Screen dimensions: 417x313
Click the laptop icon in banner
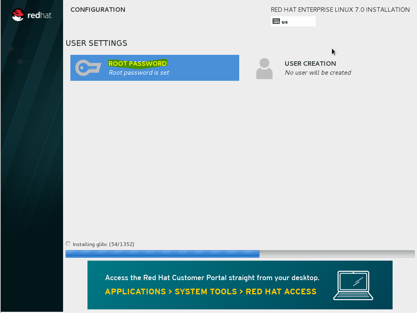pyautogui.click(x=353, y=285)
